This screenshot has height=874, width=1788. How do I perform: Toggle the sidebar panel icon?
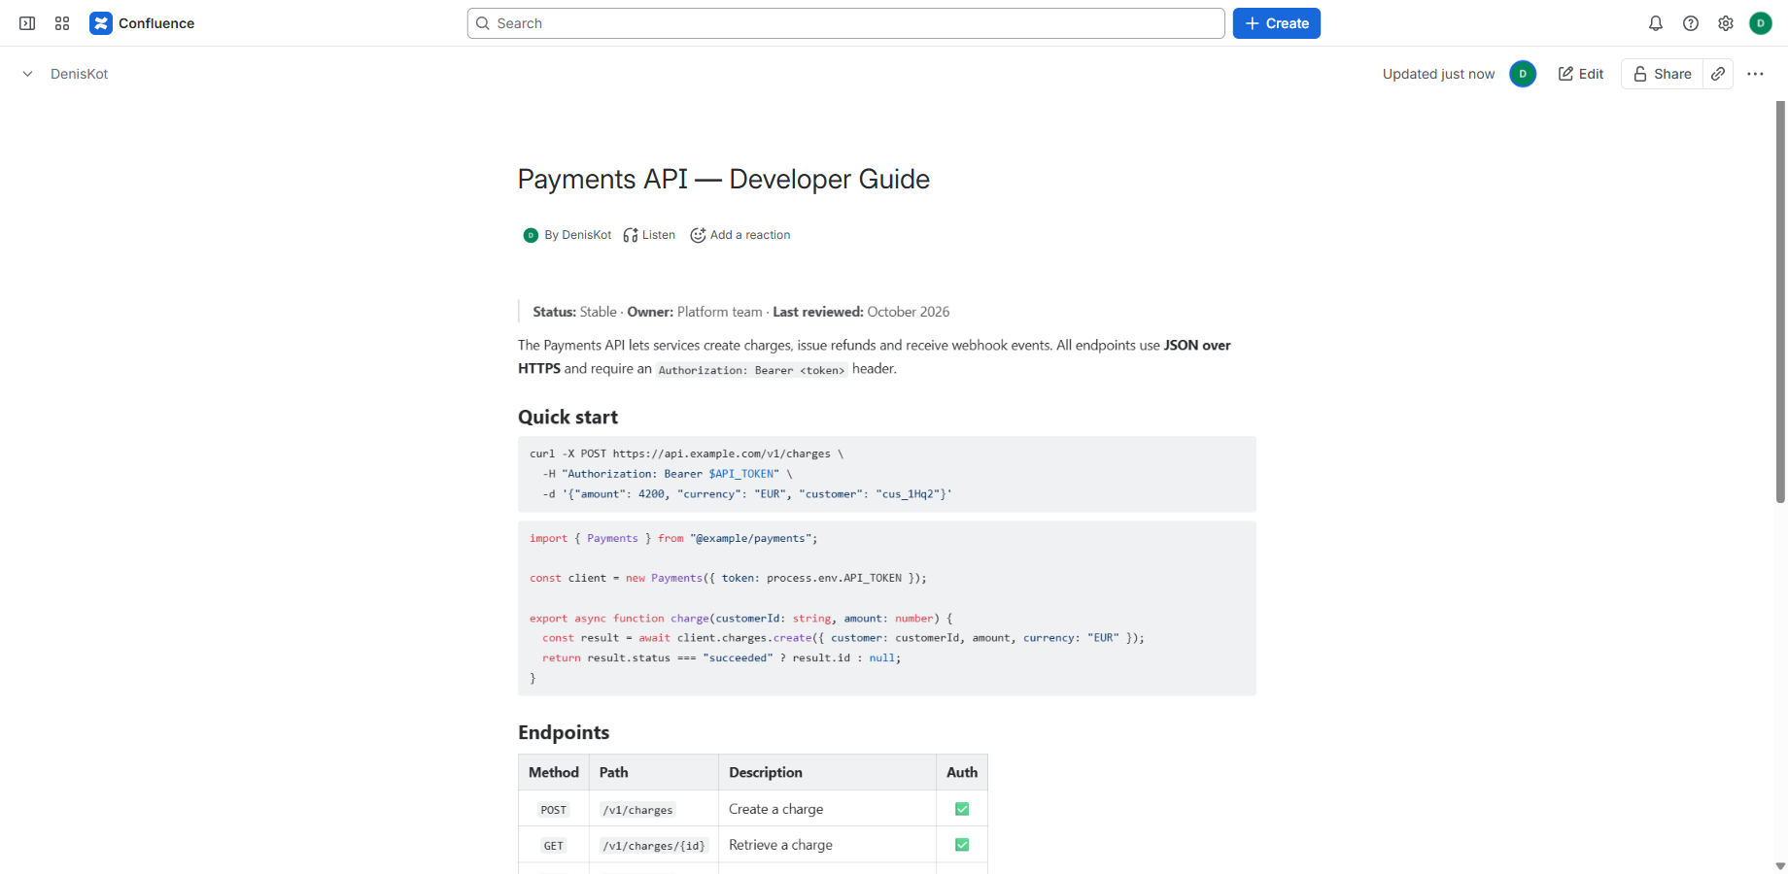pos(27,23)
